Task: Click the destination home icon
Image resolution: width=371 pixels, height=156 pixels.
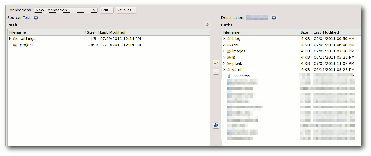Action: (274, 18)
